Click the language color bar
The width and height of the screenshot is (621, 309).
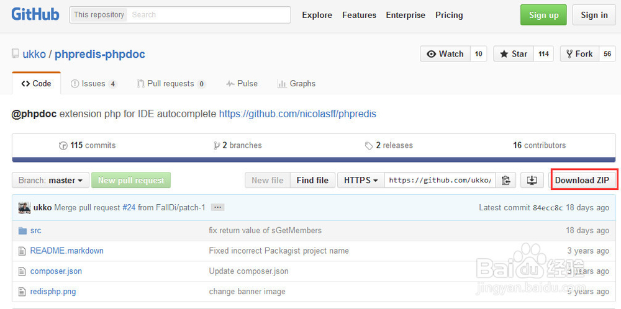click(310, 159)
